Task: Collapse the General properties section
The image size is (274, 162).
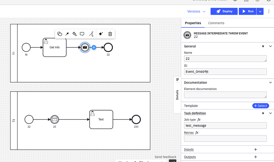Action: tap(271, 46)
